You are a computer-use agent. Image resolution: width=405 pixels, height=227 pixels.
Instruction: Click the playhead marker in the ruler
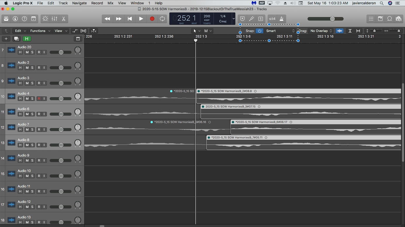(x=196, y=41)
